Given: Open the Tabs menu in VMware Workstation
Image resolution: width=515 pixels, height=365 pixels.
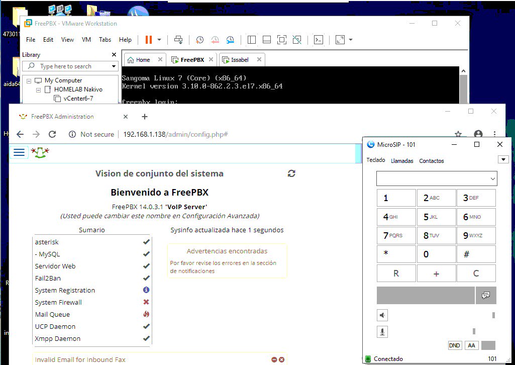Looking at the screenshot, I should pos(105,40).
